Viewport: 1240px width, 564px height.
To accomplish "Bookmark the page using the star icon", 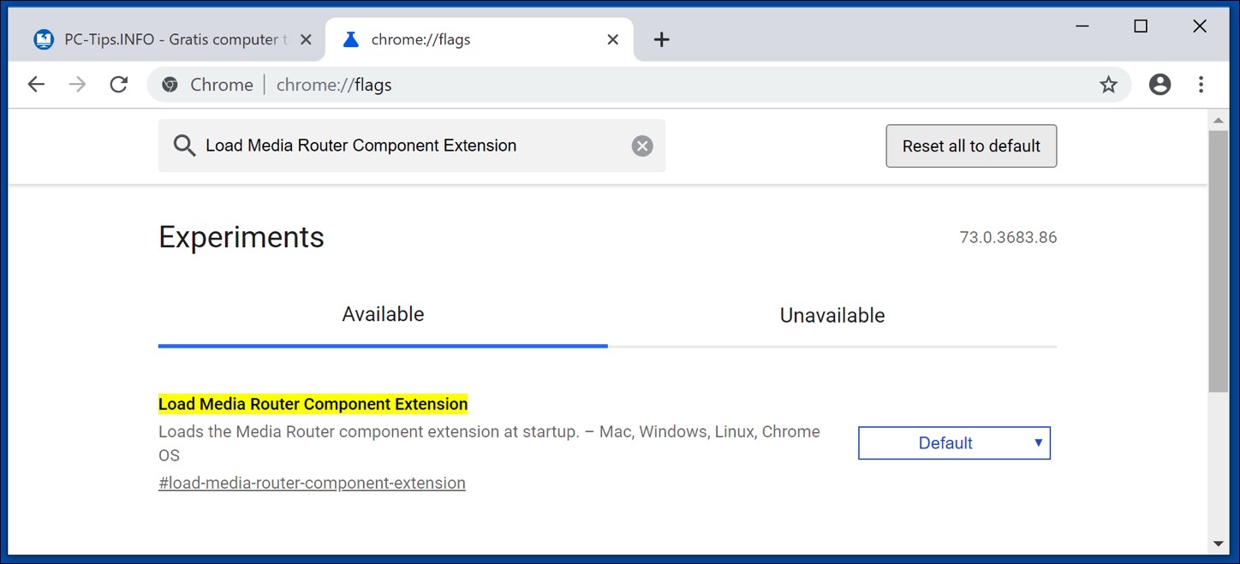I will click(1108, 84).
